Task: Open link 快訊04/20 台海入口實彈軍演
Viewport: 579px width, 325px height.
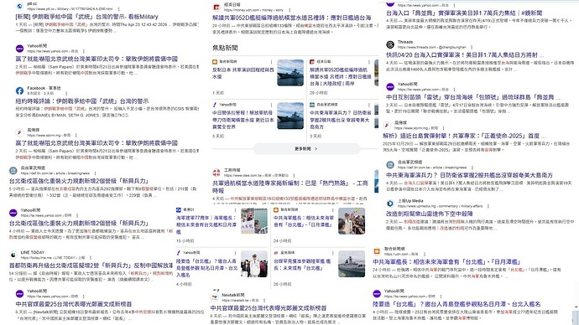Action: pyautogui.click(x=465, y=55)
